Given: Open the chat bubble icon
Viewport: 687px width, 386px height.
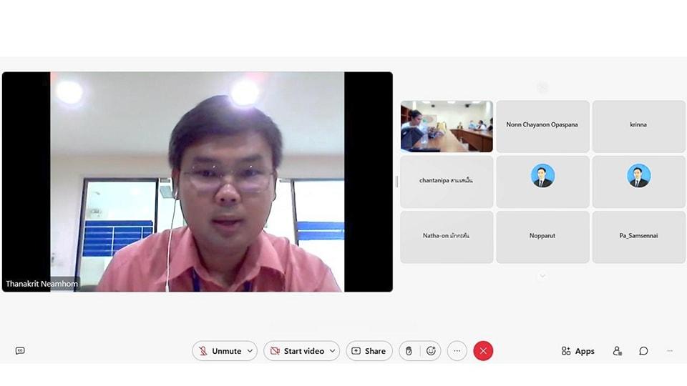Looking at the screenshot, I should point(643,351).
